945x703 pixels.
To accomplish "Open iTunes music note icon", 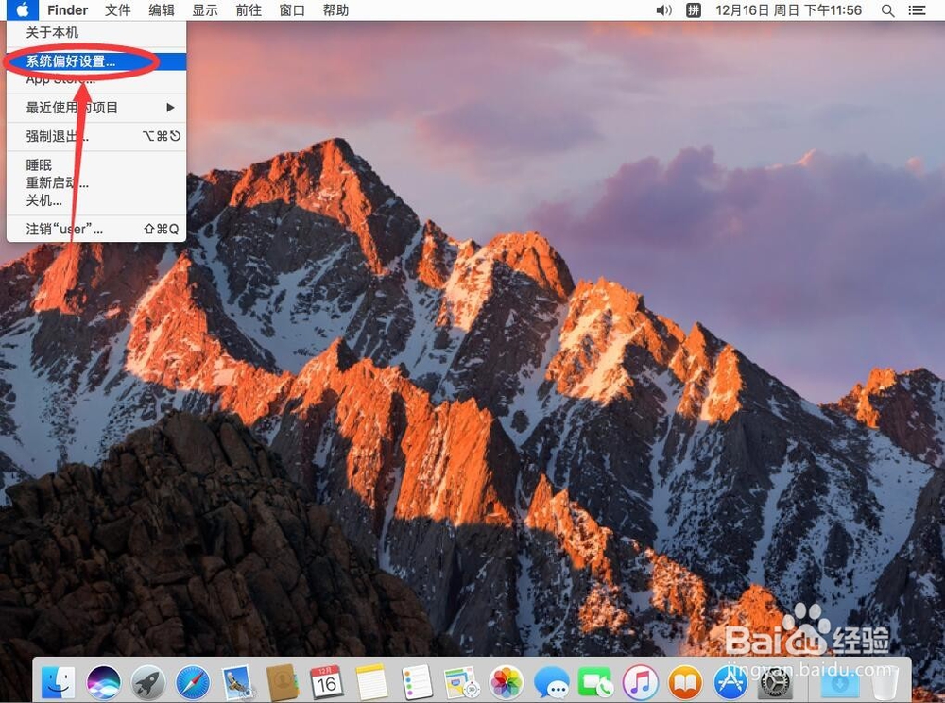I will pos(640,682).
